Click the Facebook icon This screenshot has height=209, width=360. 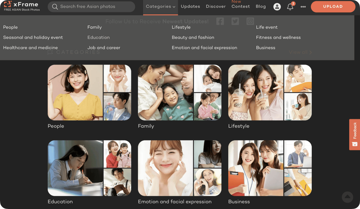click(x=220, y=21)
